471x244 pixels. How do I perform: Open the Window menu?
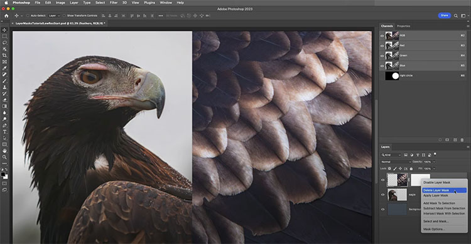coord(166,3)
